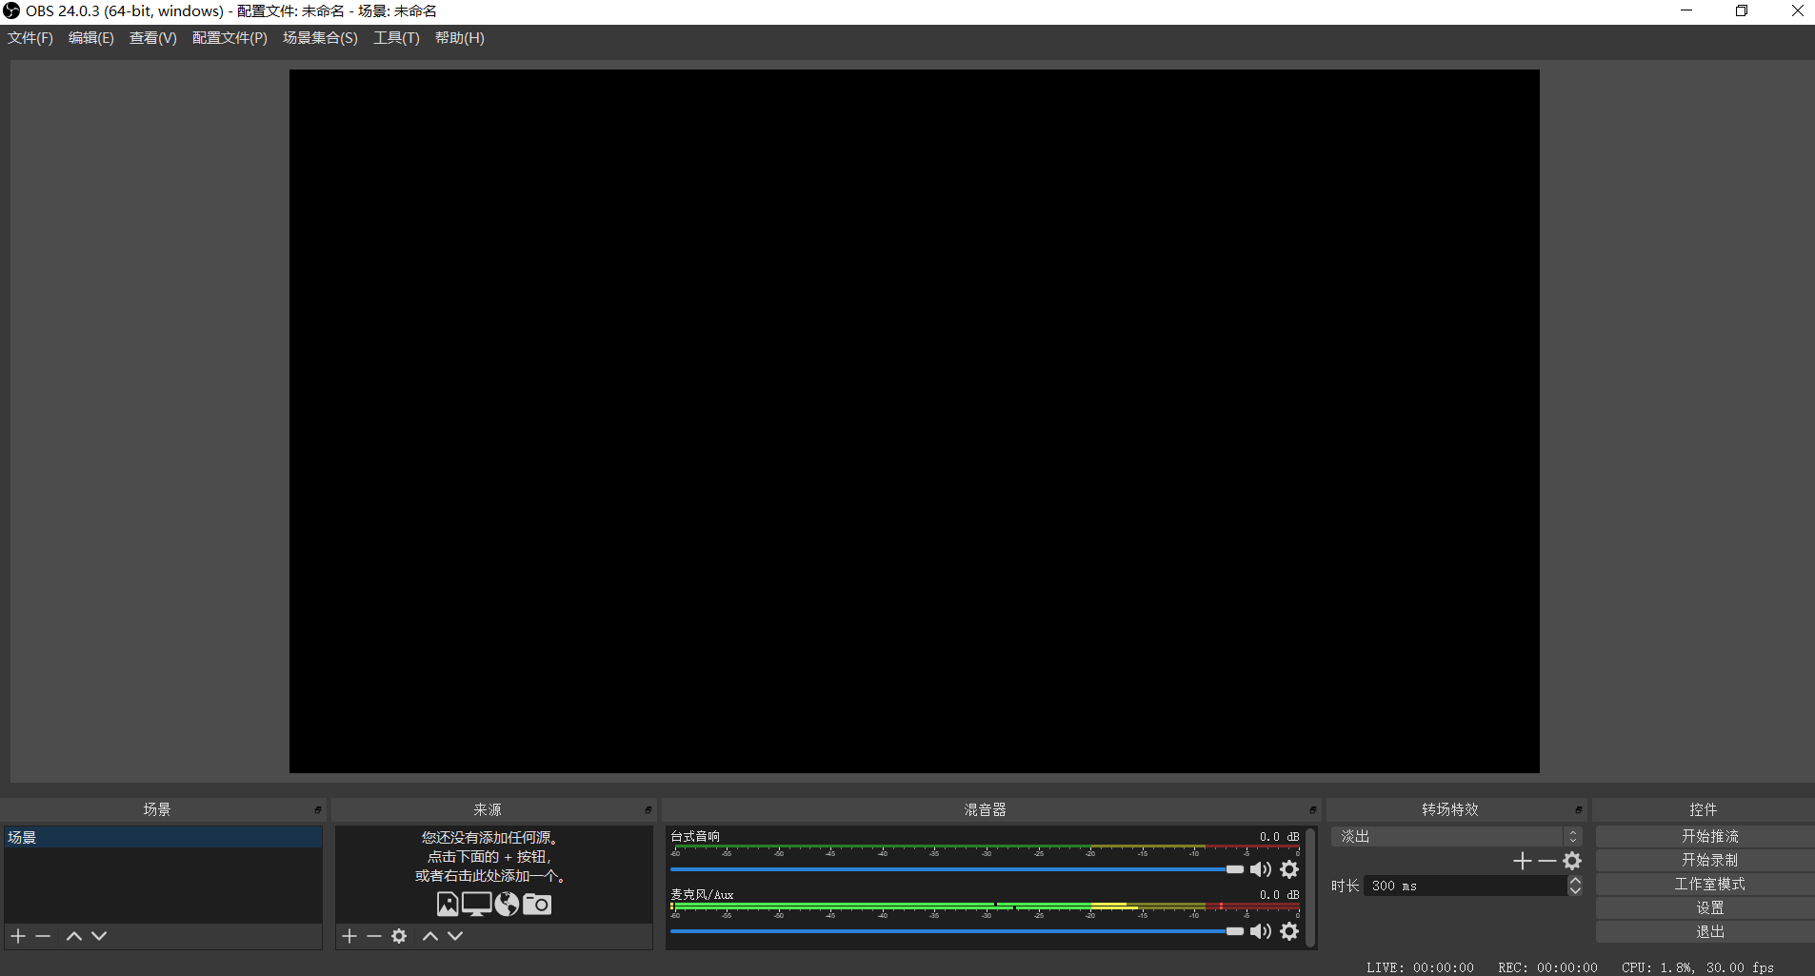Open source properties gear icon
Viewport: 1815px width, 976px height.
pos(399,936)
